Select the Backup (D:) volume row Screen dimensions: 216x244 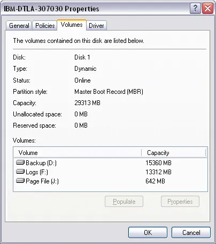(x=110, y=163)
